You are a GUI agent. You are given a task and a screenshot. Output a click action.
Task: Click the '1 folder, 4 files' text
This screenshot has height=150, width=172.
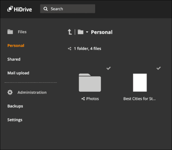(87, 48)
